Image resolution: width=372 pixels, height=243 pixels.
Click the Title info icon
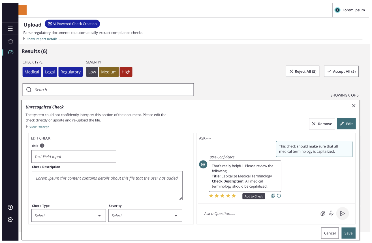pos(42,146)
